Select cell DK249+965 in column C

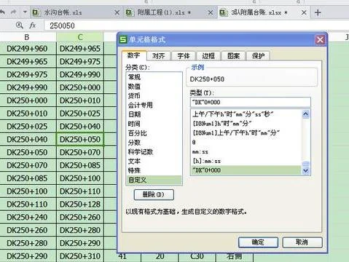click(x=80, y=49)
